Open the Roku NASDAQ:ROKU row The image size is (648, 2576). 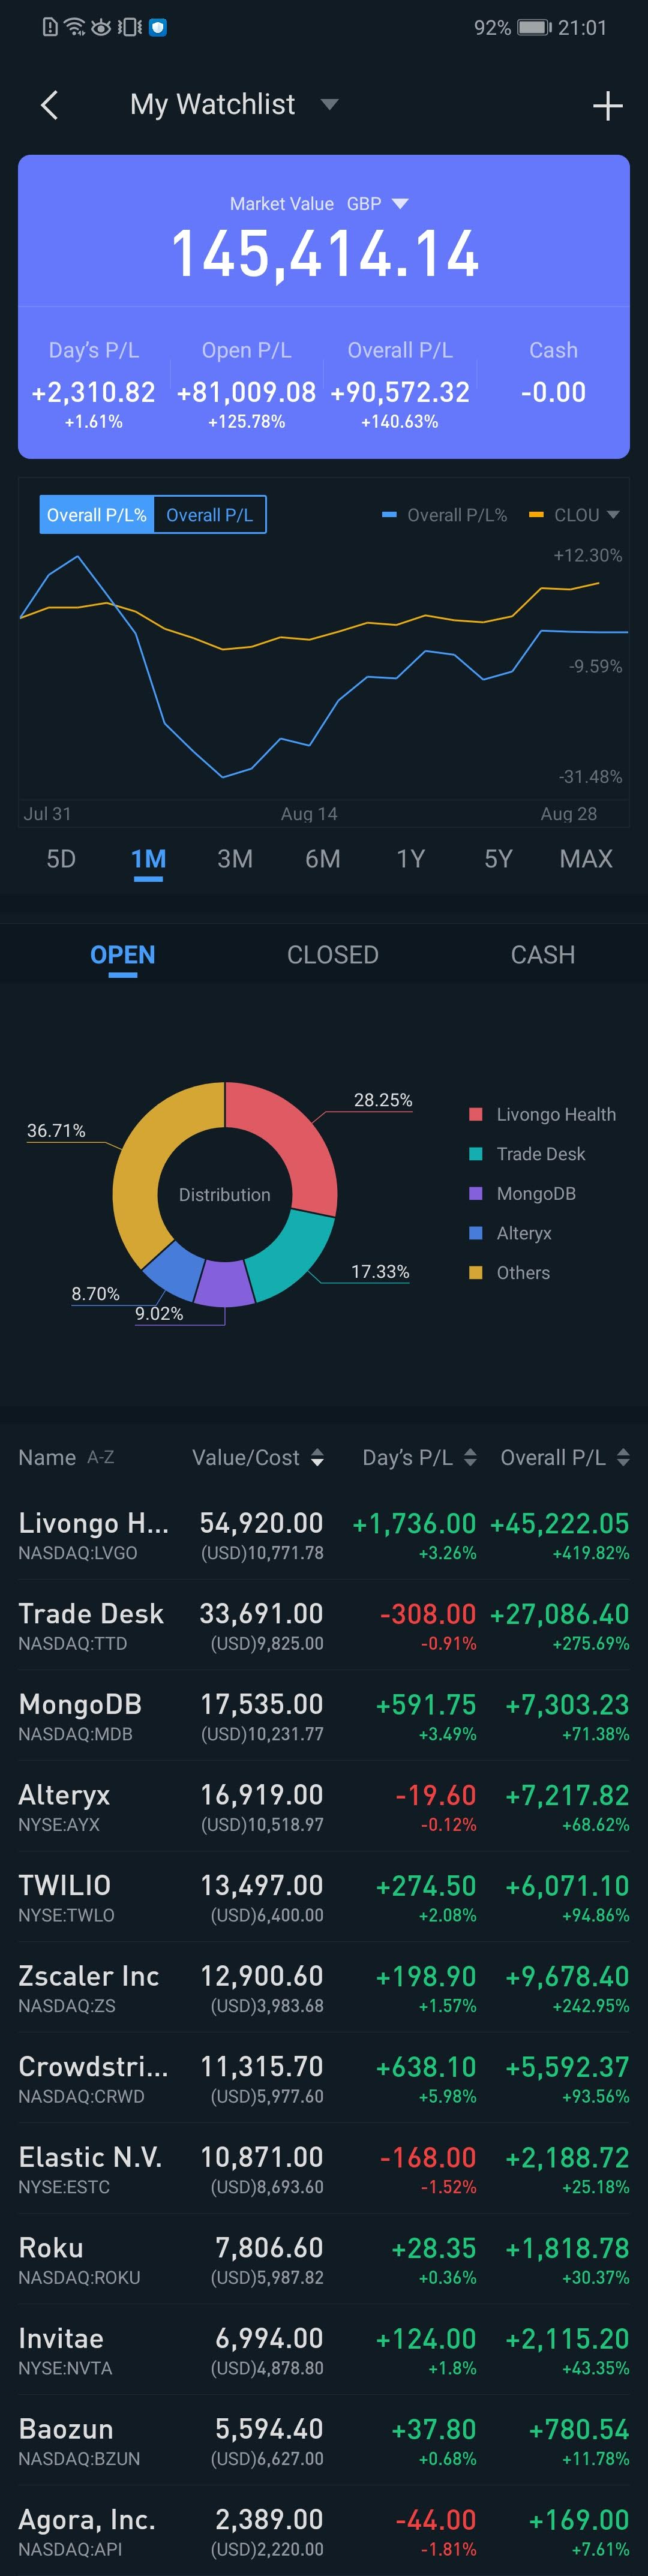pyautogui.click(x=324, y=2260)
